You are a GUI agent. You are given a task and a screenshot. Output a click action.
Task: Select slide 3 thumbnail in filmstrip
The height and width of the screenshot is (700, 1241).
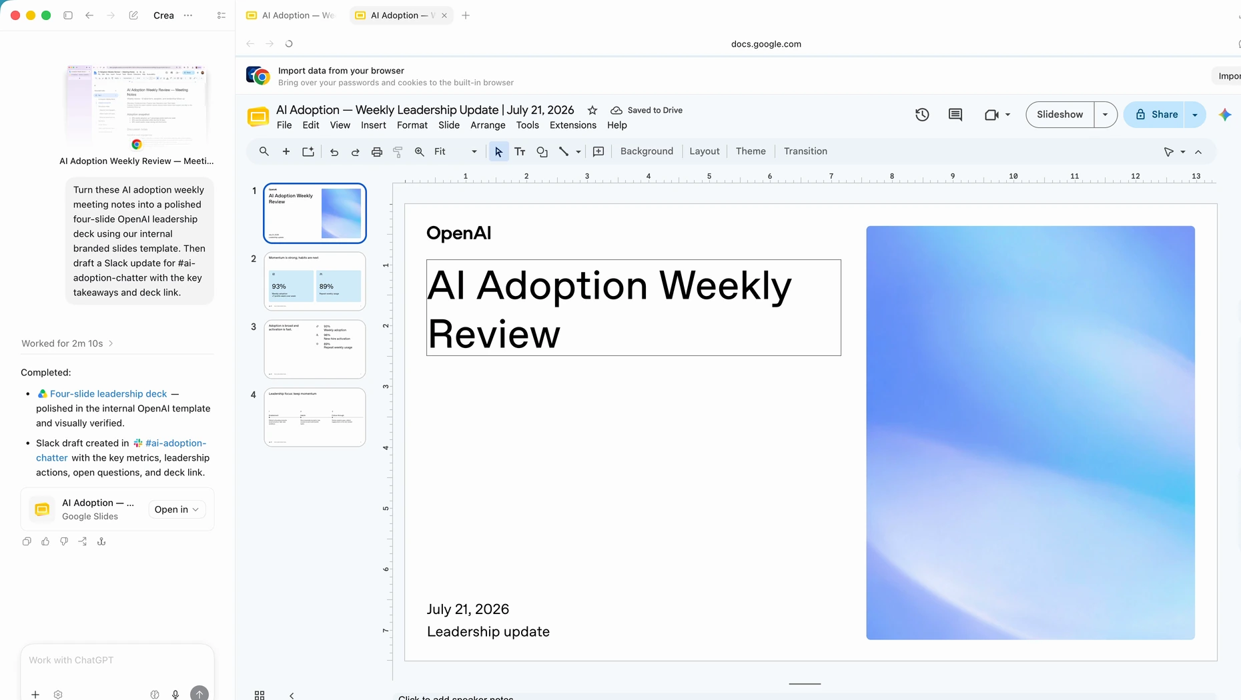315,349
